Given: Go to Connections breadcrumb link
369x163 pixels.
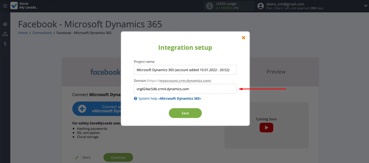Looking at the screenshot, I should (42, 33).
